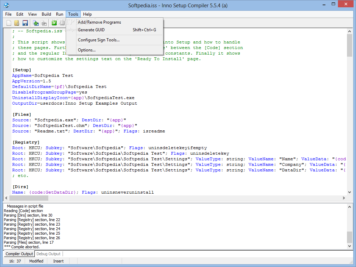Screen dimensions: 356x267
Task: Click the output panel scroll up arrow
Action: pyautogui.click(x=349, y=207)
